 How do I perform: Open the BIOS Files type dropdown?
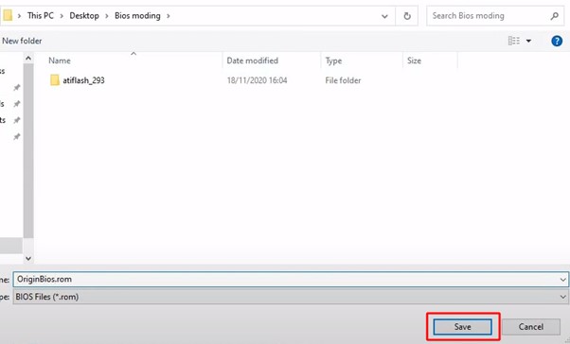[x=291, y=297]
